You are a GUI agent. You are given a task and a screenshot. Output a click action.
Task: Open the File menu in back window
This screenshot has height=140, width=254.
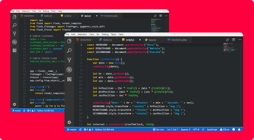(x=13, y=11)
